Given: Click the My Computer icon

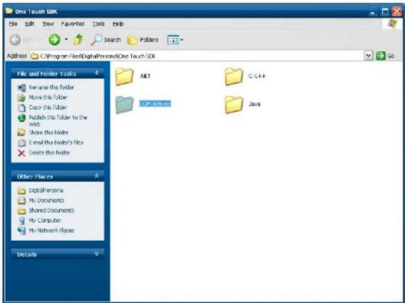Looking at the screenshot, I should (22, 221).
